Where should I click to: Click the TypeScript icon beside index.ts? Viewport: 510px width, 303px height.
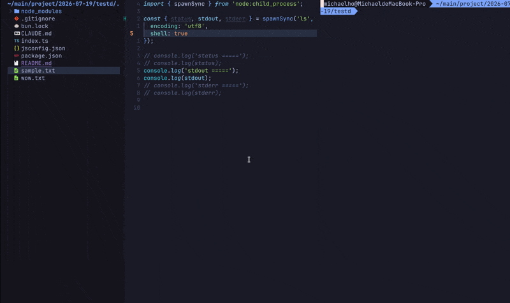17,41
